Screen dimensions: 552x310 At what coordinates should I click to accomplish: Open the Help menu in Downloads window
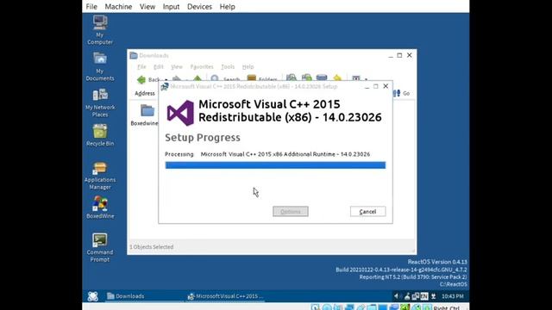click(x=248, y=67)
